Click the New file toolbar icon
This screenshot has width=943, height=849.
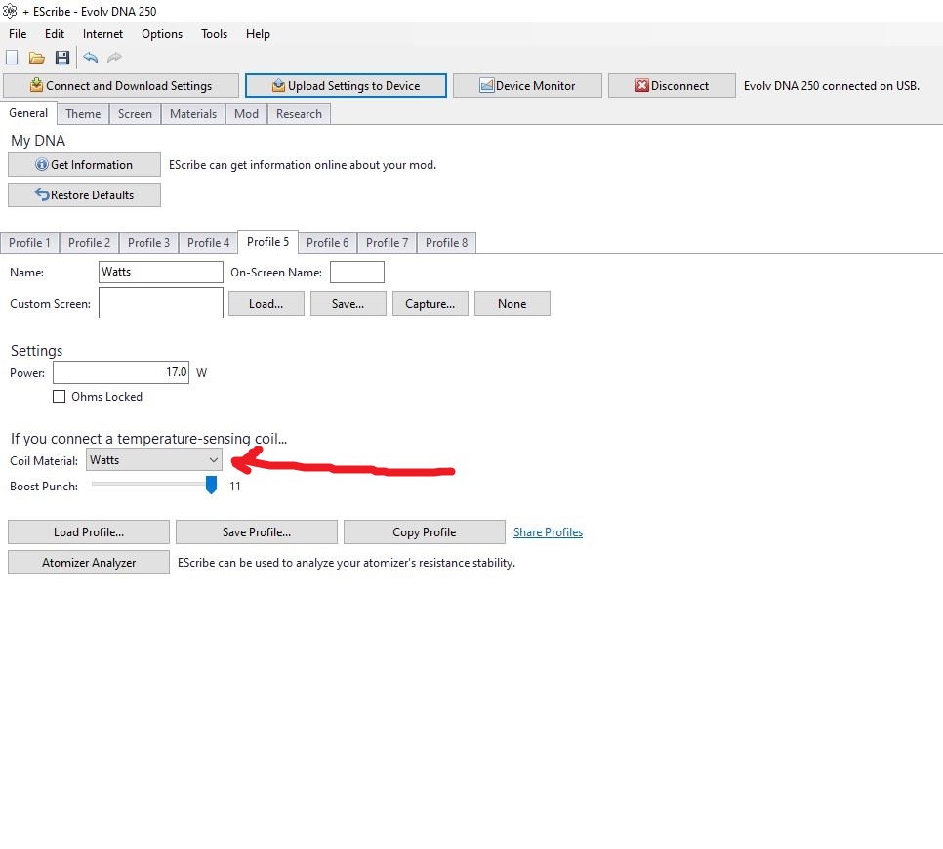[x=12, y=58]
